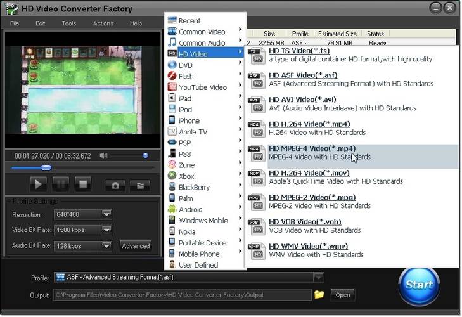Click the YouTube Video icon
The width and height of the screenshot is (462, 317).
(172, 87)
